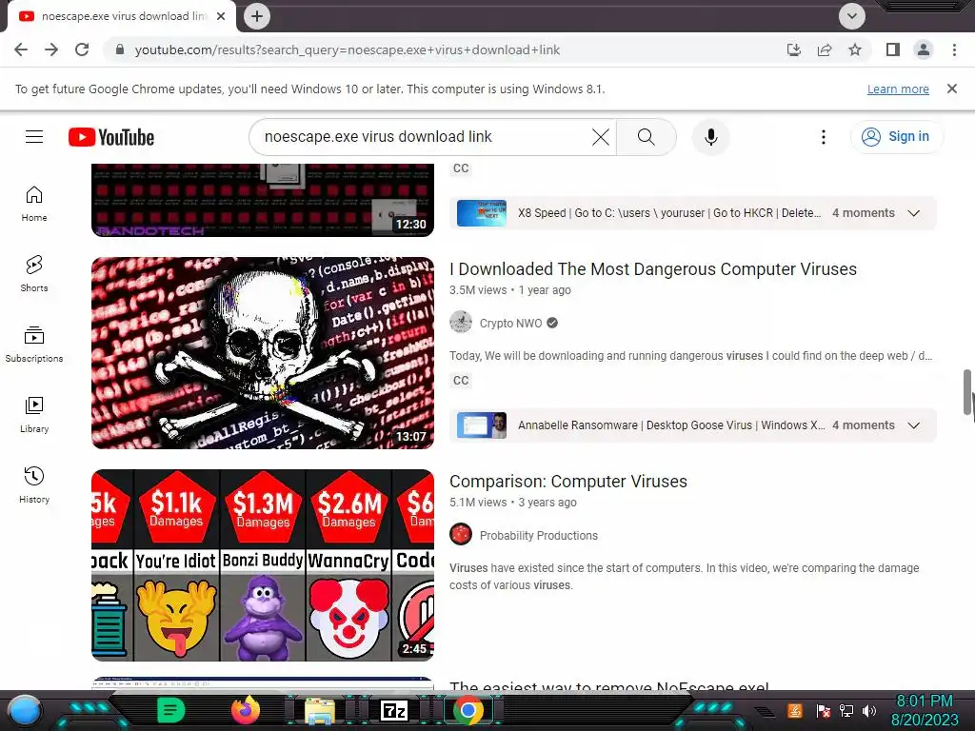Open Shorts in the sidebar
This screenshot has width=975, height=731.
point(34,274)
